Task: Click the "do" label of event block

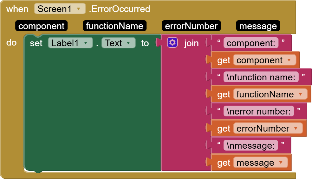Action: [11, 42]
